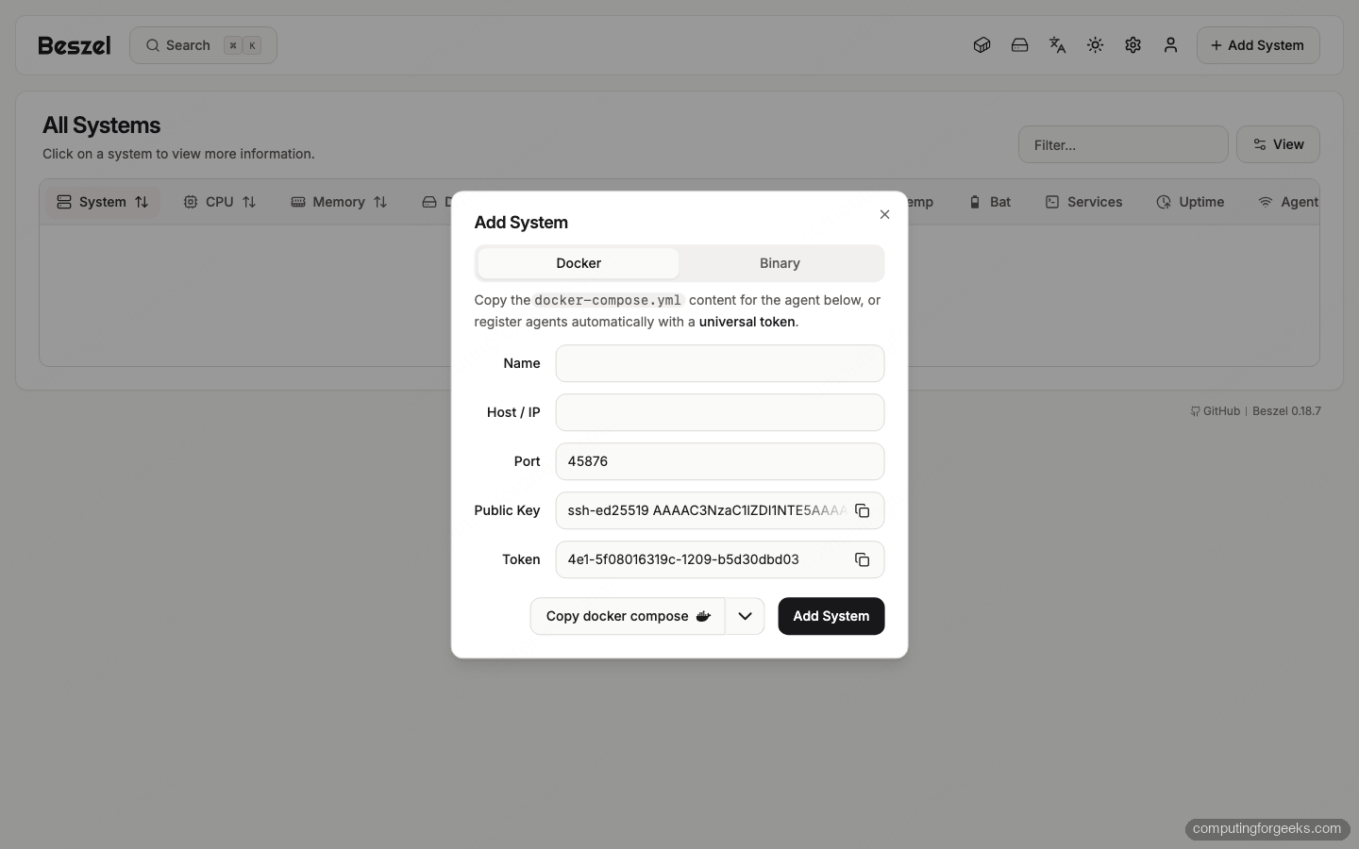This screenshot has width=1359, height=849.
Task: Open the settings gear icon
Action: point(1132,45)
